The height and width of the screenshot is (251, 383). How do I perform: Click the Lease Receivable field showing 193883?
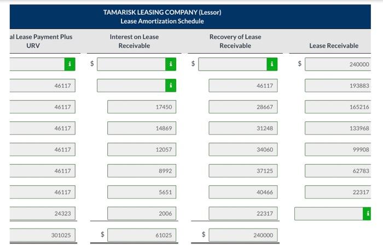coord(338,85)
